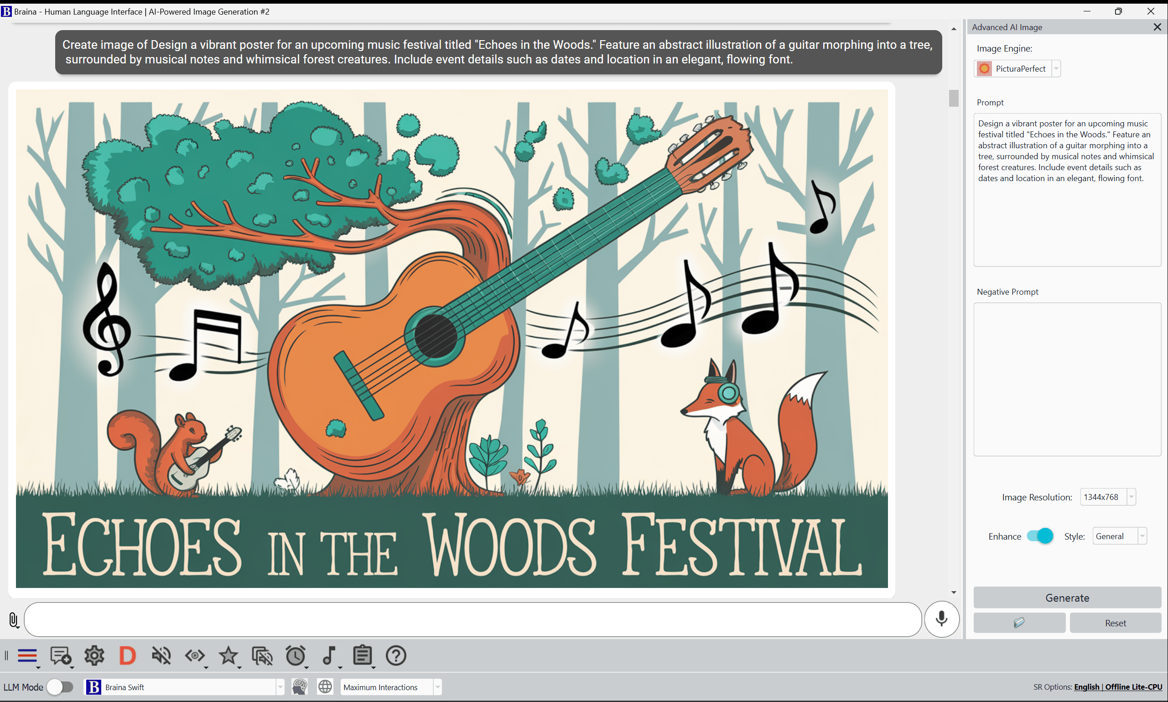
Task: Open the help question mark
Action: 396,655
